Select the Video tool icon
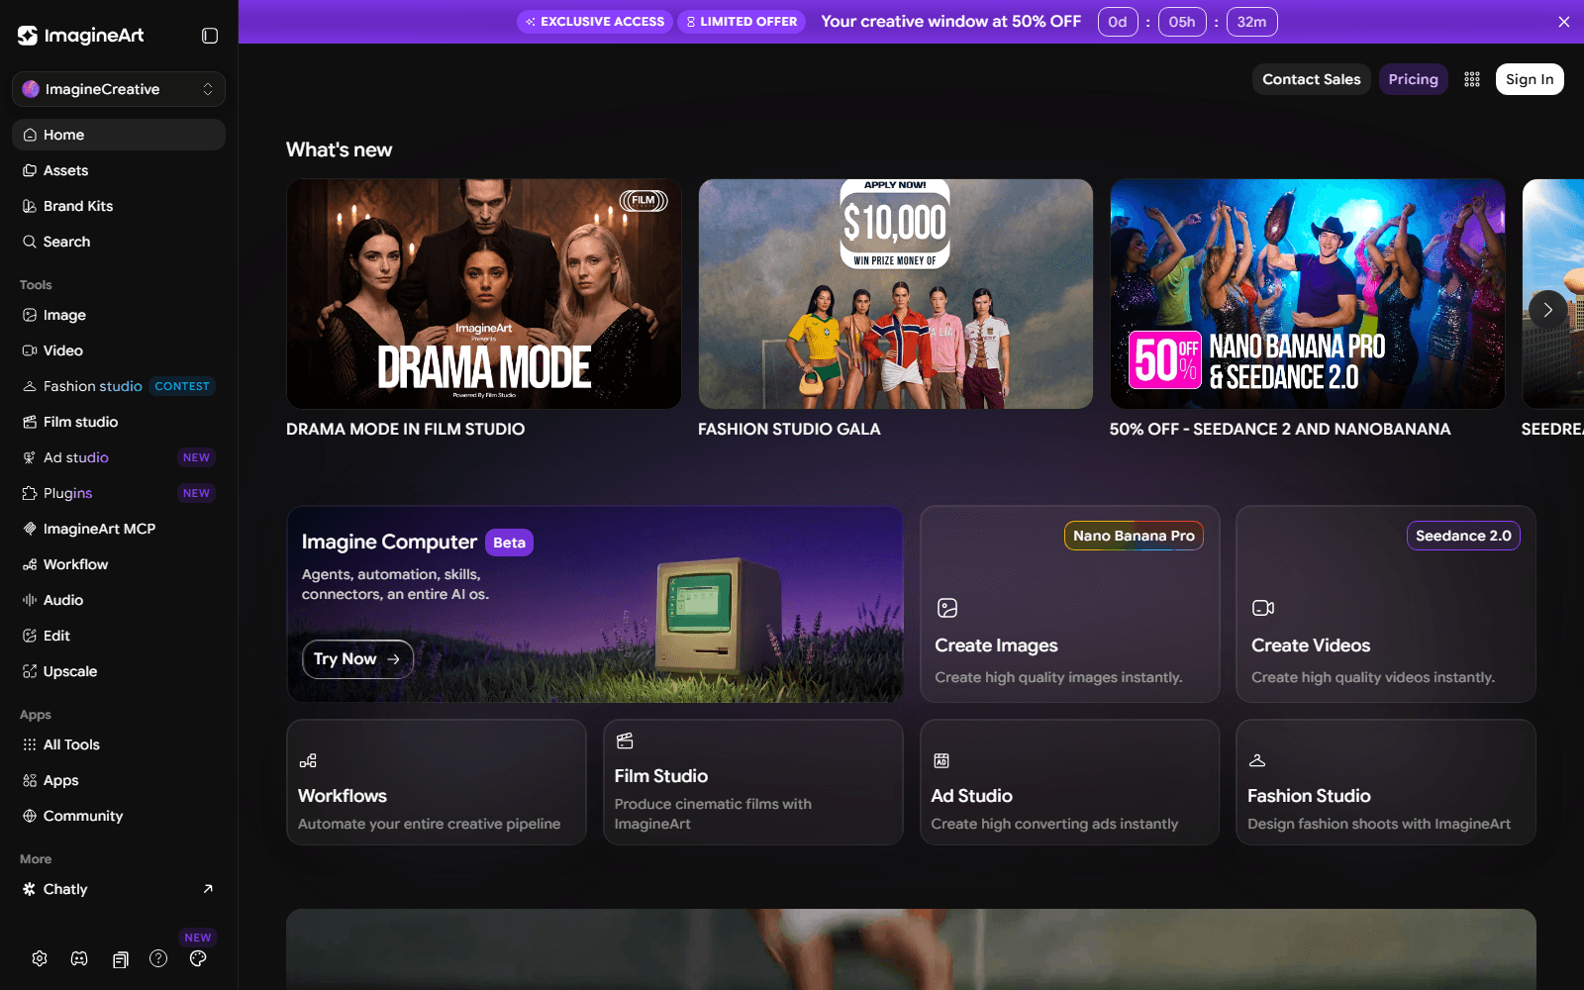 coord(30,350)
